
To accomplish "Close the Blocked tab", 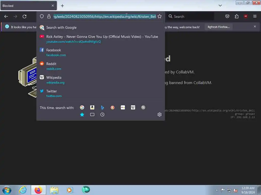I will pyautogui.click(x=53, y=6).
